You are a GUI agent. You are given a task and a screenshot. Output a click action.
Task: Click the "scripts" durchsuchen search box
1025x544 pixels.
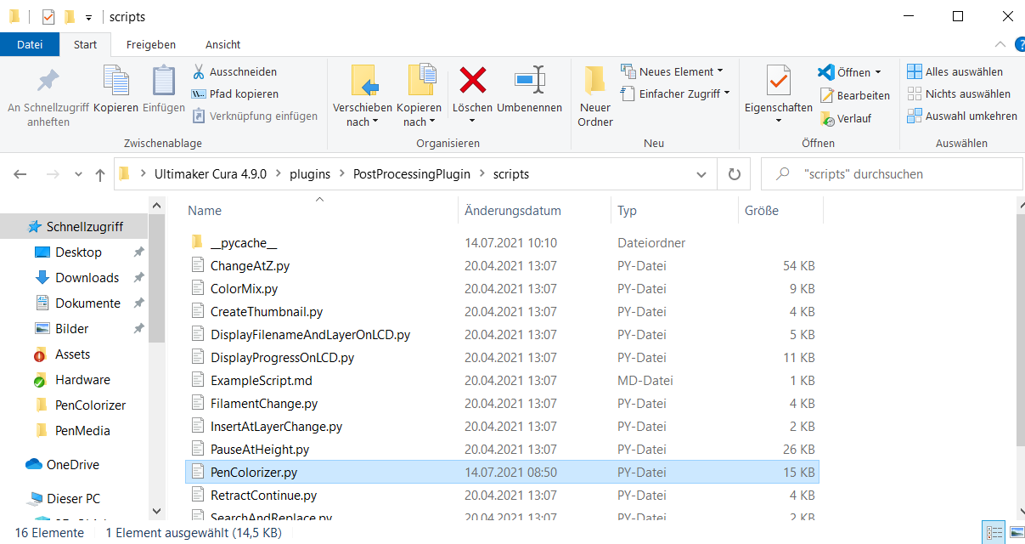click(x=900, y=174)
